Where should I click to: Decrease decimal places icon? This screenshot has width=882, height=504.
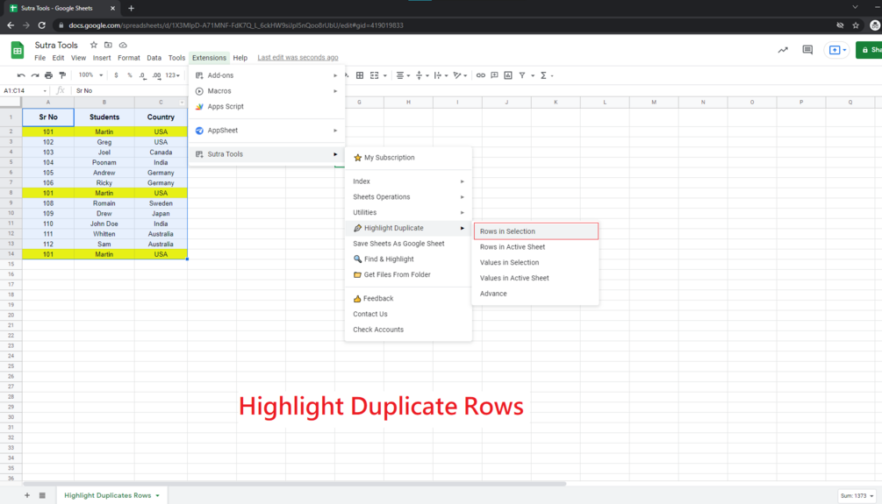pos(142,75)
